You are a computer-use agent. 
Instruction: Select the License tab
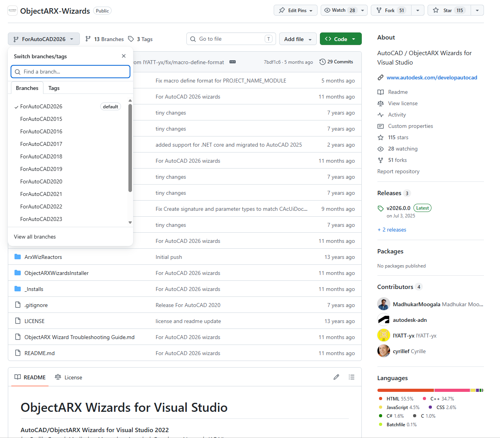coord(69,377)
